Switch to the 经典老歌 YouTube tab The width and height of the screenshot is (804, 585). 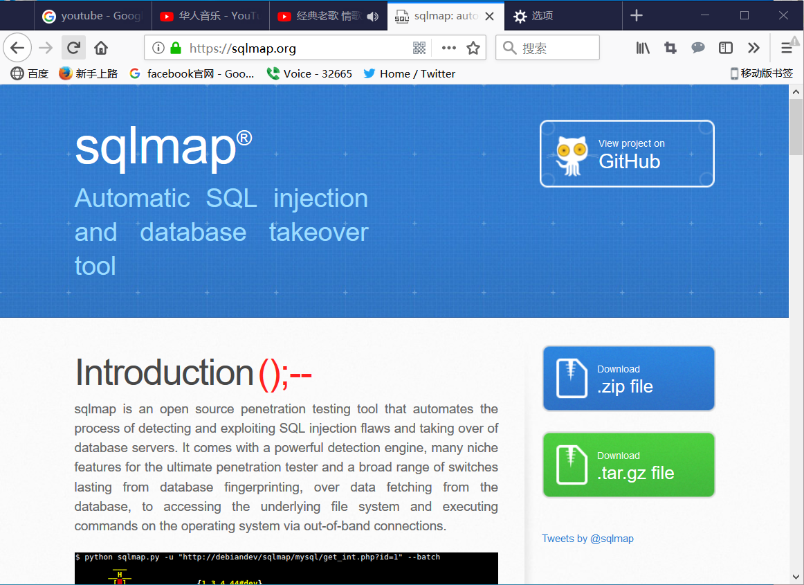click(x=329, y=17)
